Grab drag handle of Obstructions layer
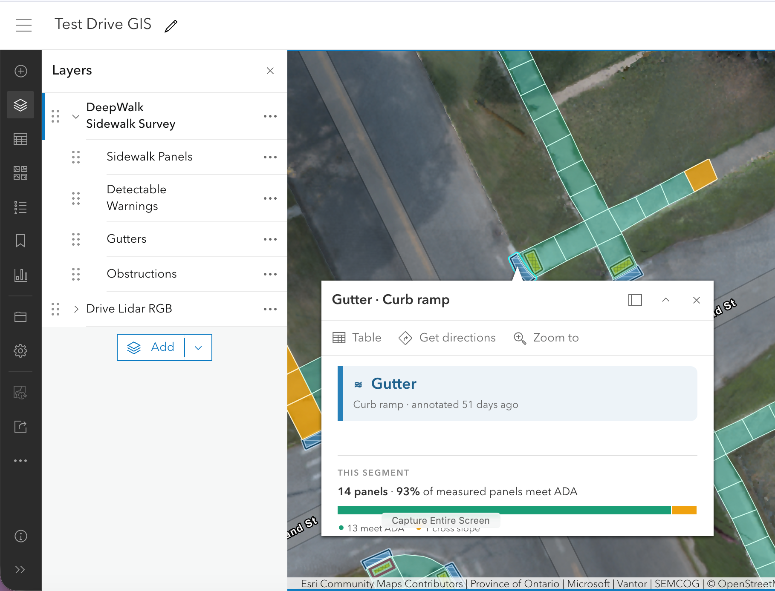775x591 pixels. tap(76, 274)
